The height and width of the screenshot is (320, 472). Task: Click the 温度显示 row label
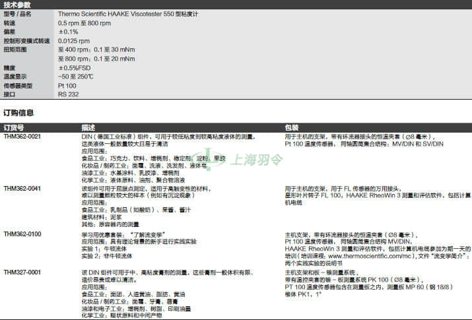click(15, 77)
